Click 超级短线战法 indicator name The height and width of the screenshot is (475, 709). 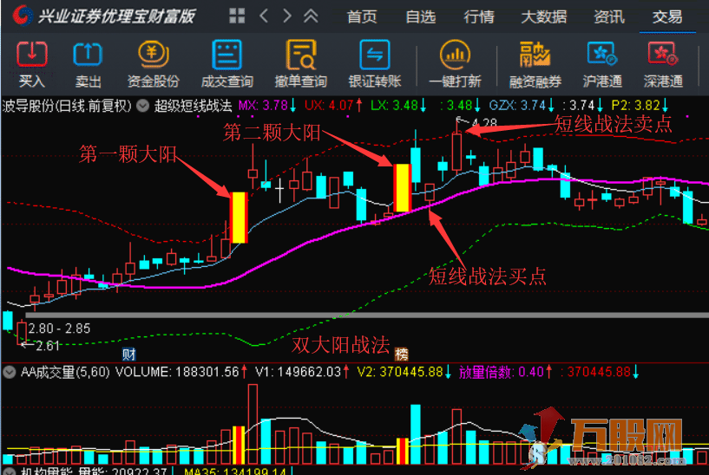pyautogui.click(x=193, y=106)
